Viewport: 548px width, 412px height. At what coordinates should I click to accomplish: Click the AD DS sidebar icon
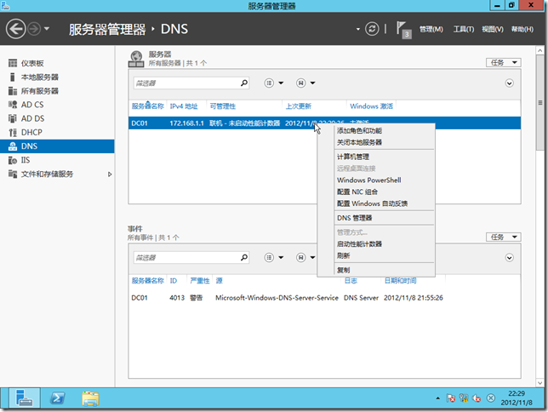tap(13, 118)
